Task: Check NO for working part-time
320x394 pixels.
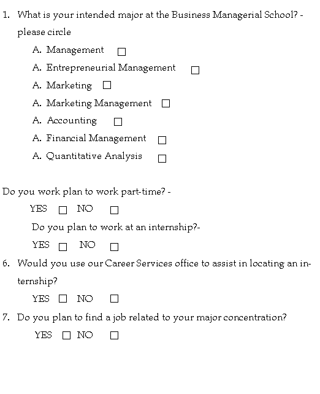Action: 114,210
